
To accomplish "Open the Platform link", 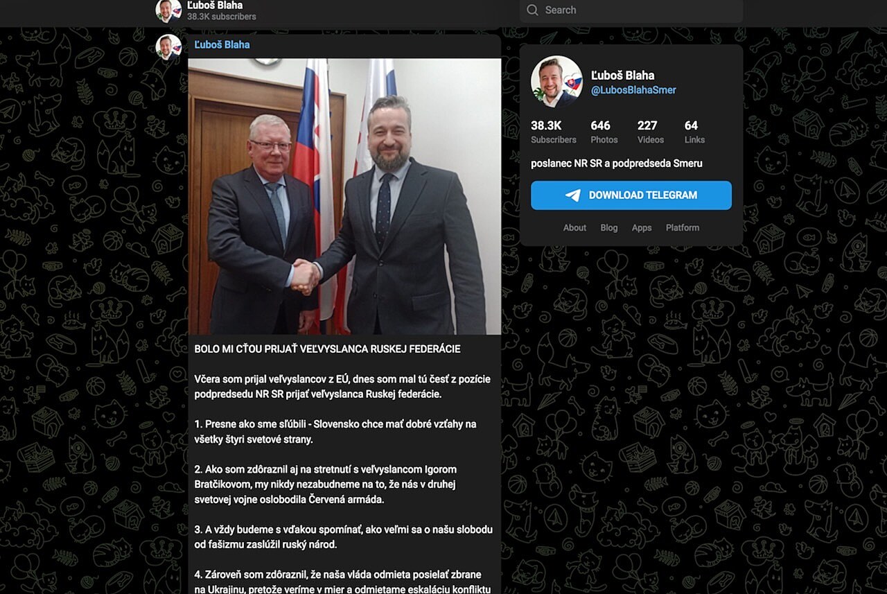I will pyautogui.click(x=683, y=227).
